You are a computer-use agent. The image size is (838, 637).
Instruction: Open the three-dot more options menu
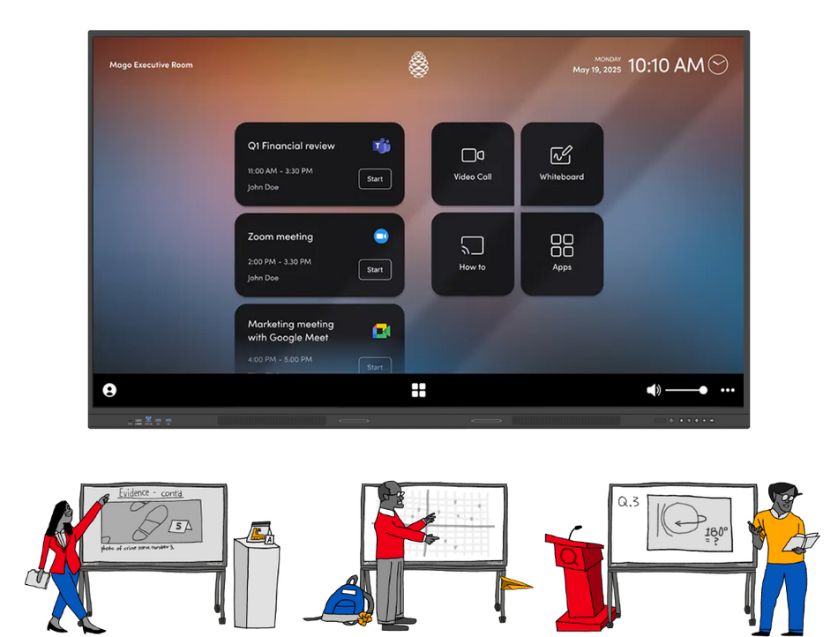click(x=727, y=389)
